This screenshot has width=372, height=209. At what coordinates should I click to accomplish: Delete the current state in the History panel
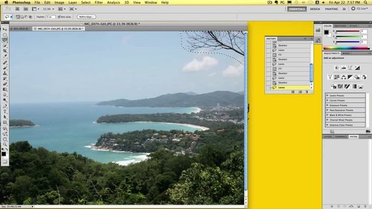307,92
